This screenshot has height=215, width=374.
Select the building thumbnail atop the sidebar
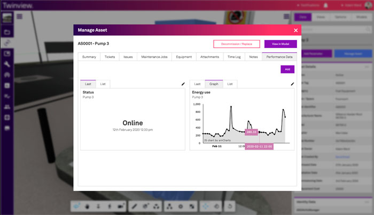click(x=7, y=18)
